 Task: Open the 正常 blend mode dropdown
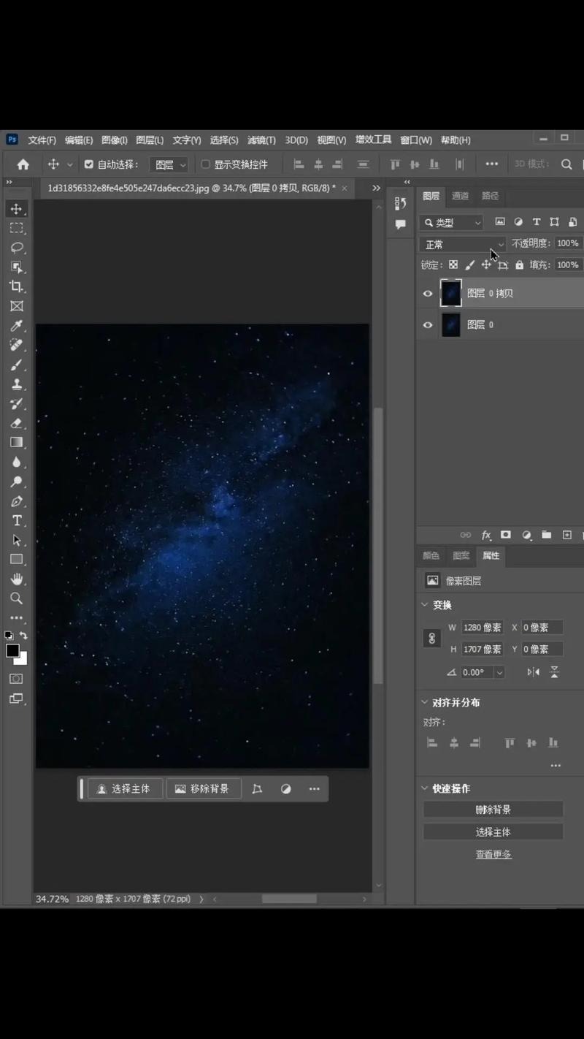pos(462,243)
